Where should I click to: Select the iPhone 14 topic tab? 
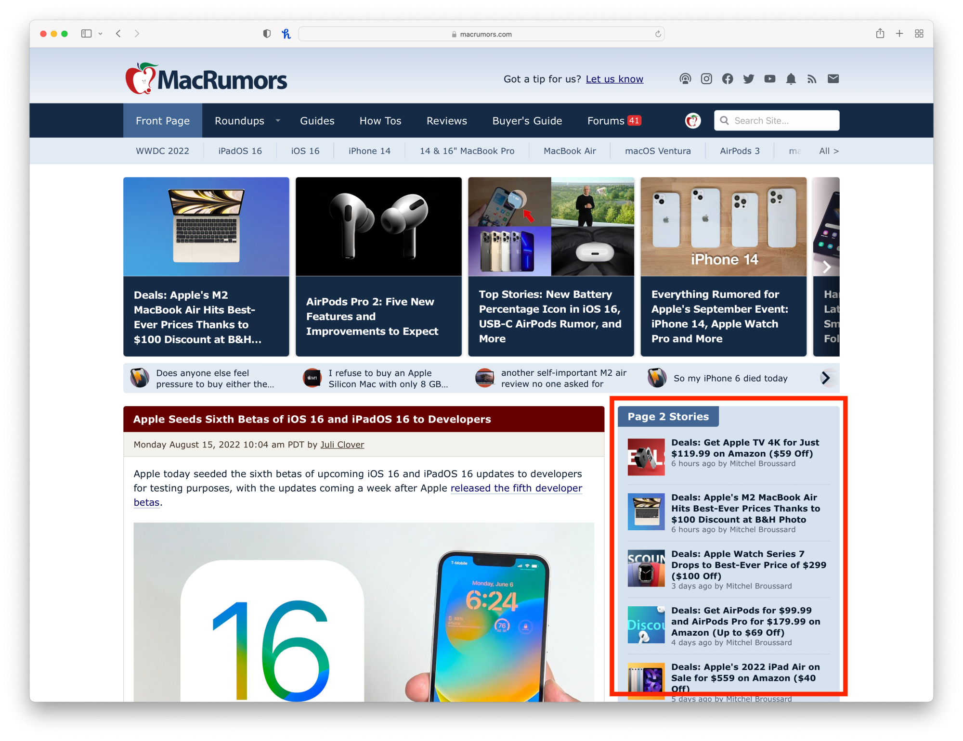click(x=369, y=151)
